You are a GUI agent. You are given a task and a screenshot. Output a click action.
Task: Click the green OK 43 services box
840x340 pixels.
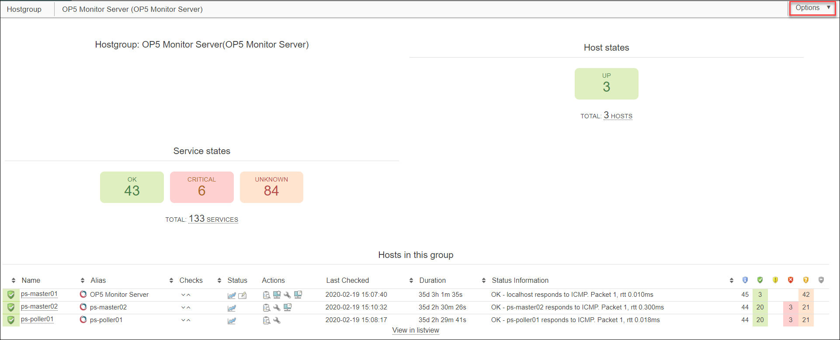[132, 187]
